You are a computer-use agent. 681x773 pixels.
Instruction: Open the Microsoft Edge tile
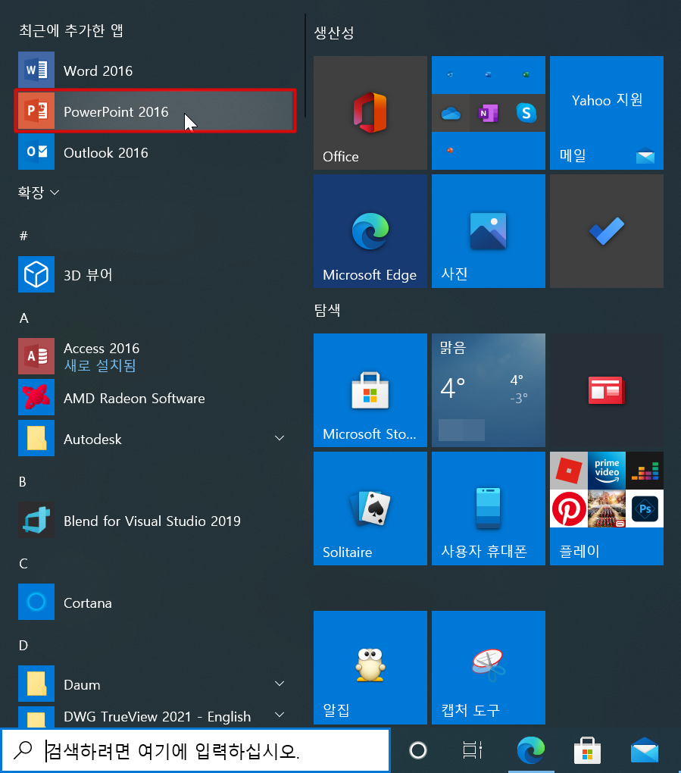pyautogui.click(x=370, y=231)
